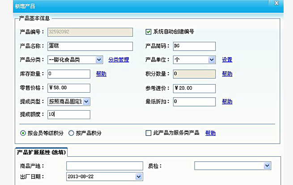
Task: Click 帮助 link beside 最低折扣
Action: click(227, 102)
